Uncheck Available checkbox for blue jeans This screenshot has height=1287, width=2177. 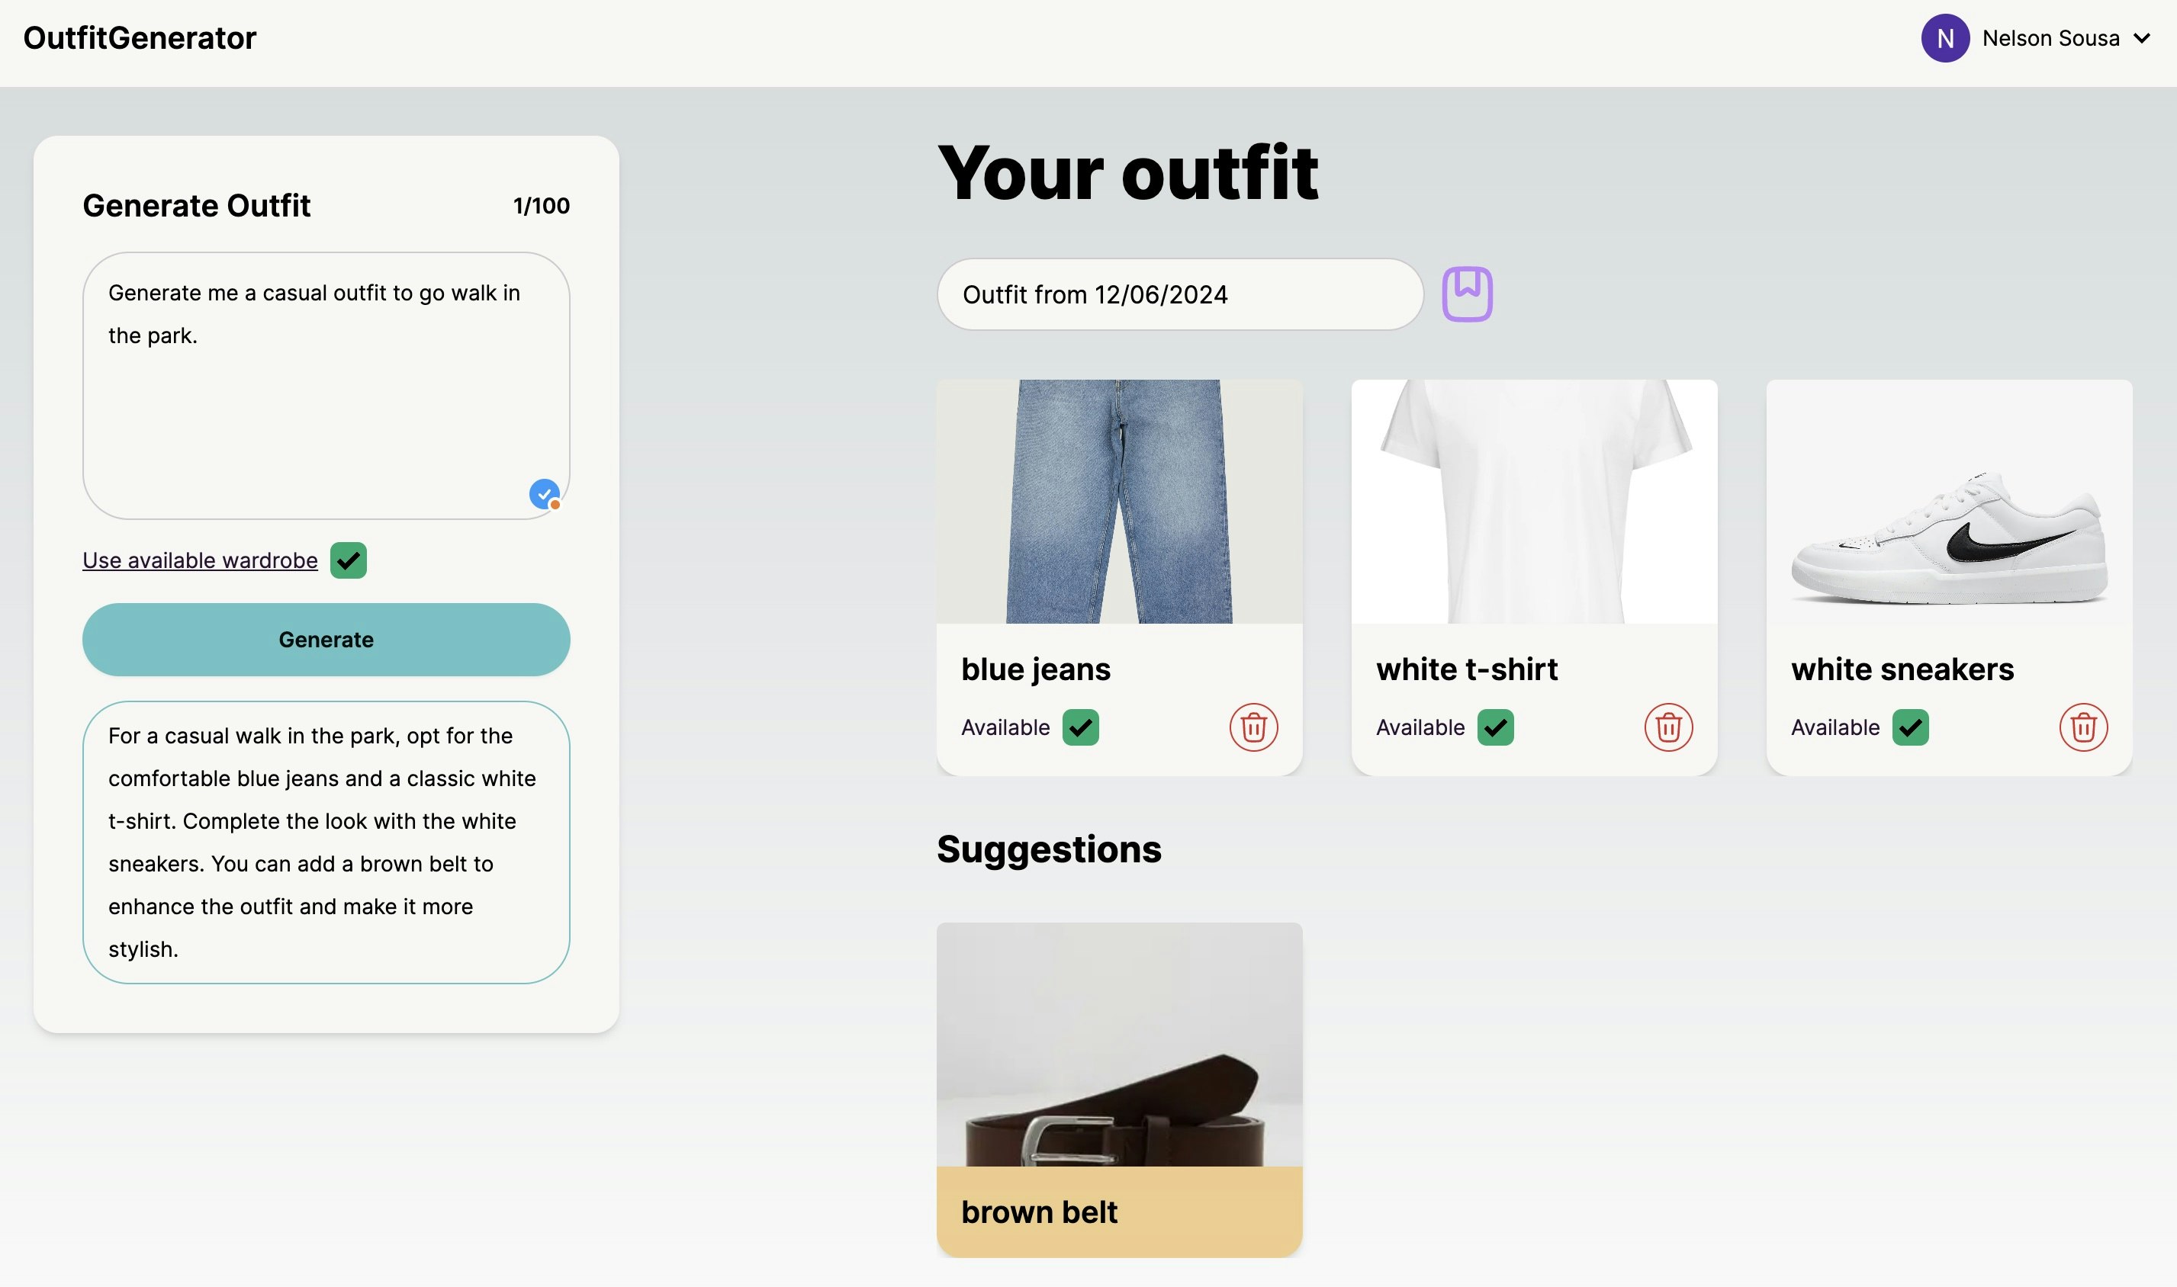click(x=1080, y=727)
